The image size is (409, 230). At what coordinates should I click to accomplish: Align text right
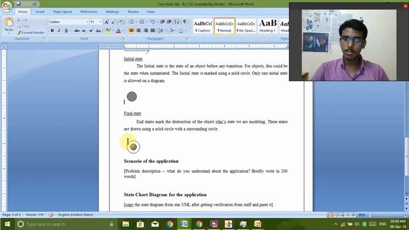tap(146, 31)
